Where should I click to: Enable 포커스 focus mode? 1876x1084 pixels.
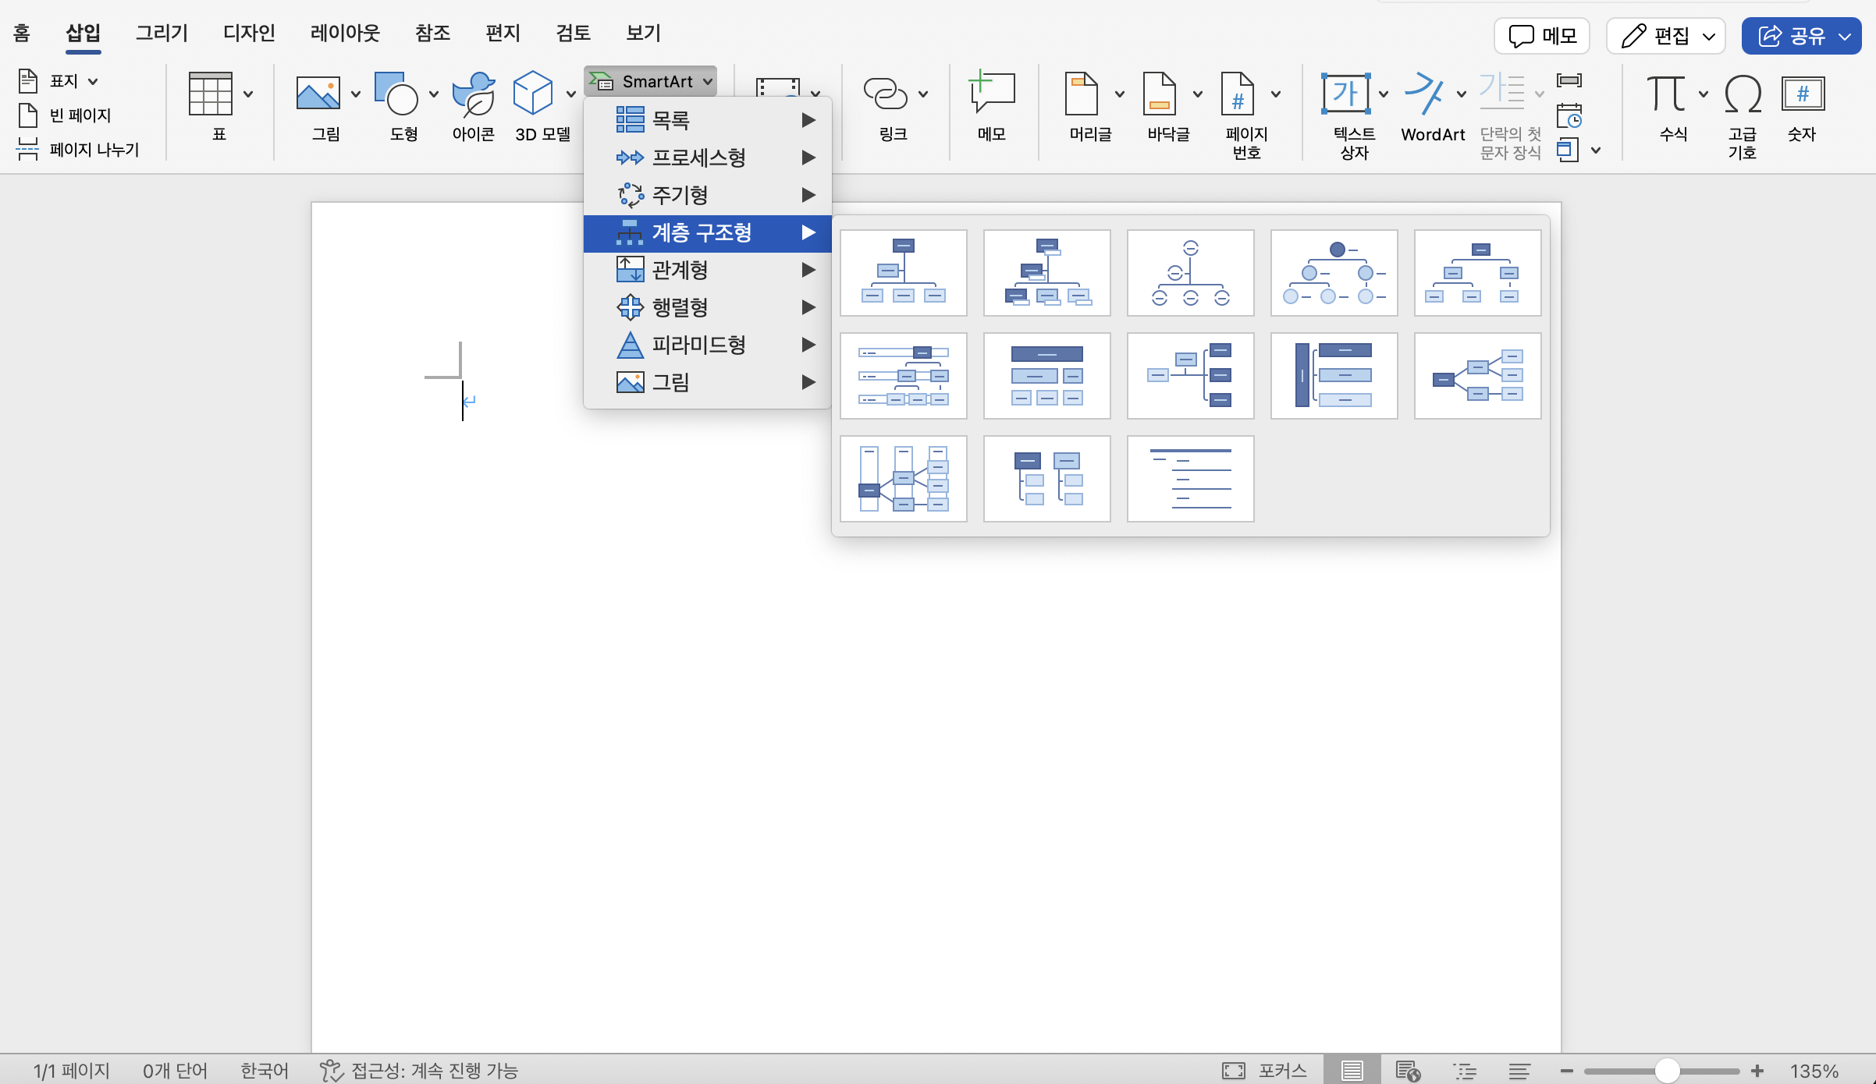click(1264, 1071)
